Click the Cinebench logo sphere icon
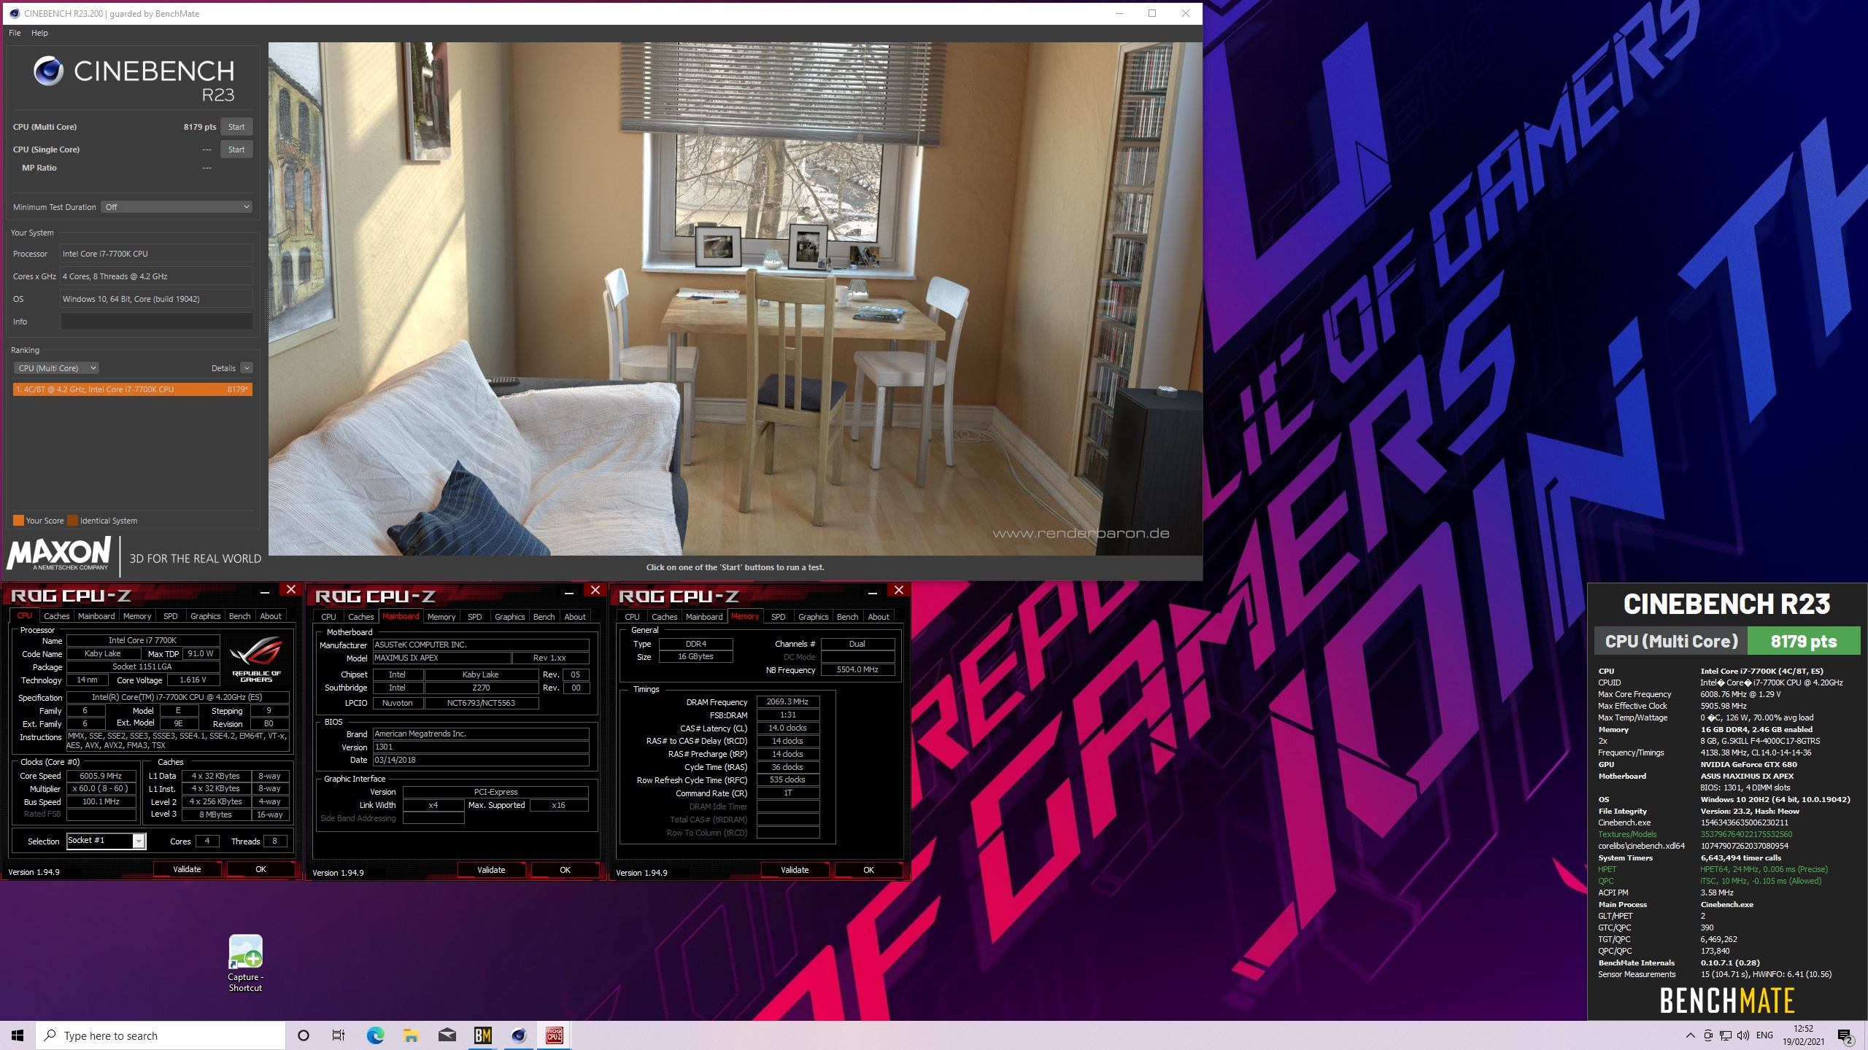This screenshot has width=1868, height=1050. [48, 71]
